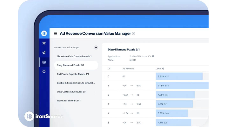Select Words for Winners 9/1 map
Viewport: 227px width, 127px height.
pos(69,101)
